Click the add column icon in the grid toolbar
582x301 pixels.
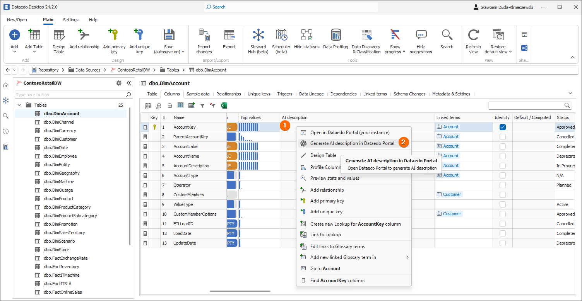click(x=191, y=105)
